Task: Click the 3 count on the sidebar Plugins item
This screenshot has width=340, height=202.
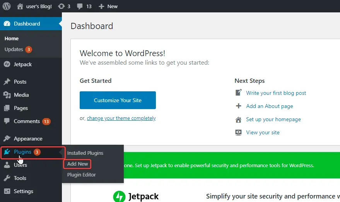Action: (x=37, y=152)
